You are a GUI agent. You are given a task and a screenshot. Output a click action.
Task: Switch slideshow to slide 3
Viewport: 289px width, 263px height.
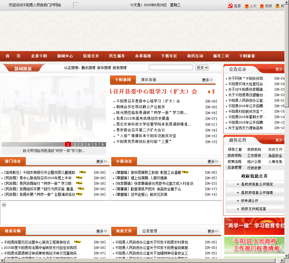tap(82, 144)
